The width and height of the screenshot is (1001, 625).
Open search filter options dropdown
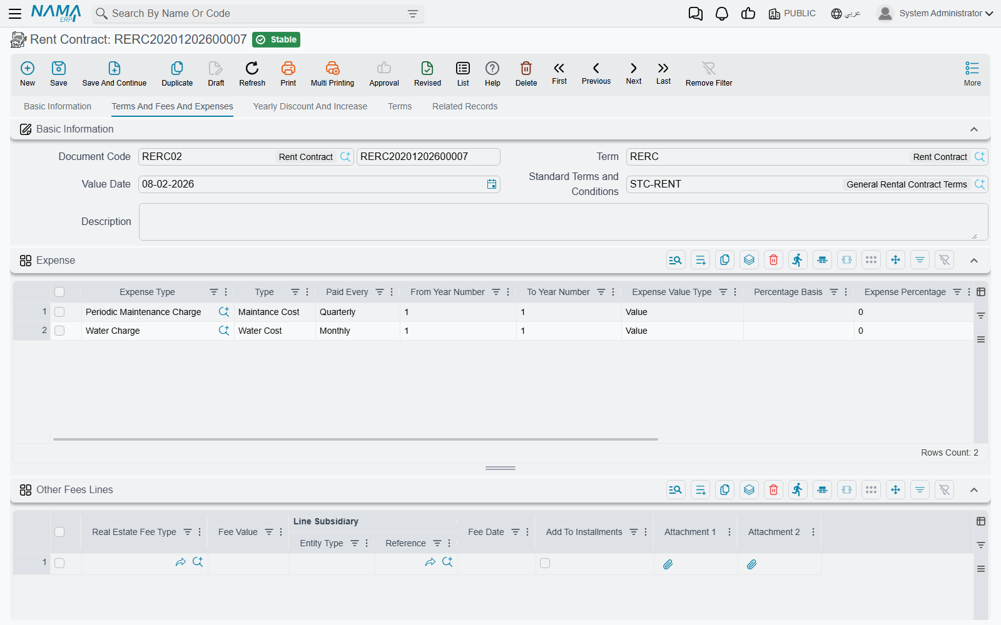[x=413, y=14]
